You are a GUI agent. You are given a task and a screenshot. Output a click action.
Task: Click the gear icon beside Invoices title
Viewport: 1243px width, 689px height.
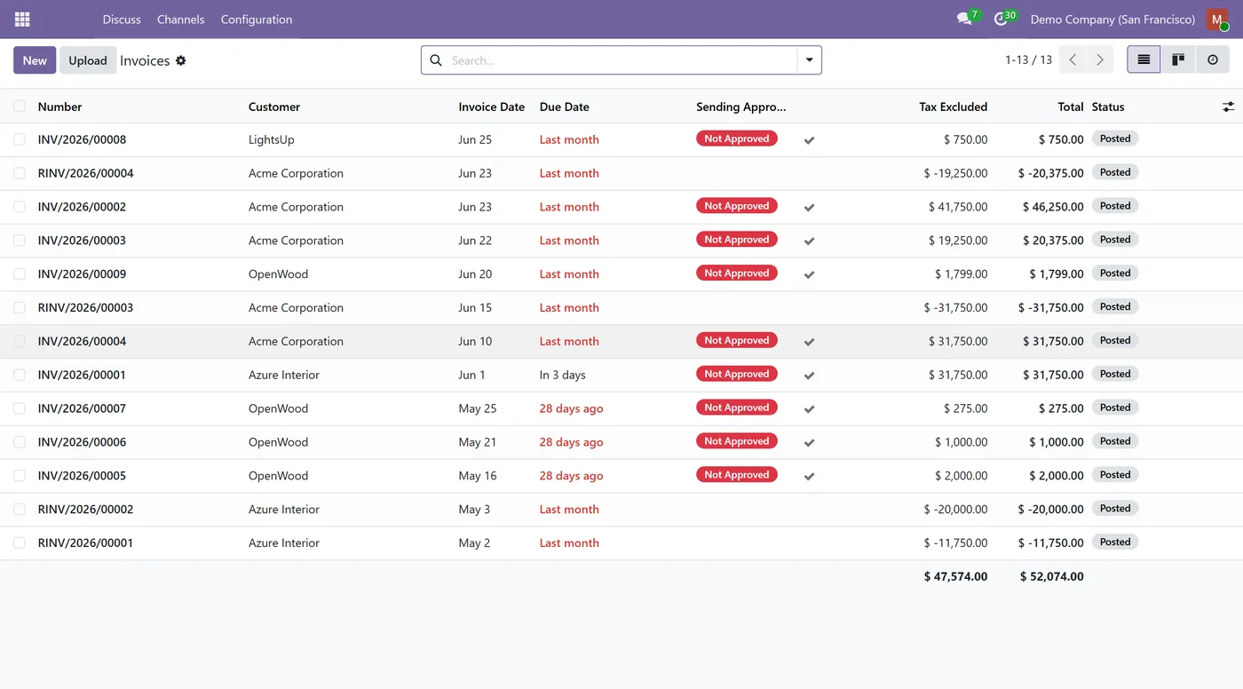tap(181, 60)
